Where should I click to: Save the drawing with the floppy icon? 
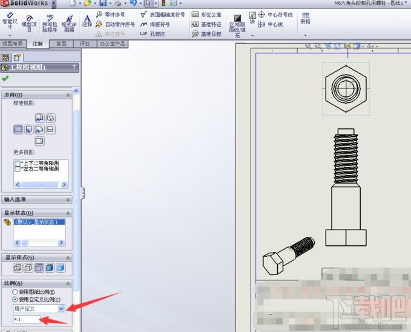(103, 3)
